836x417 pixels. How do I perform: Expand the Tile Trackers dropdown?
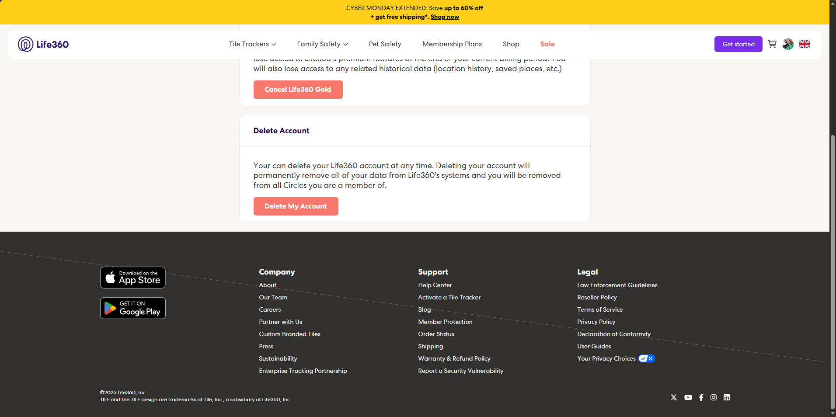tap(252, 44)
